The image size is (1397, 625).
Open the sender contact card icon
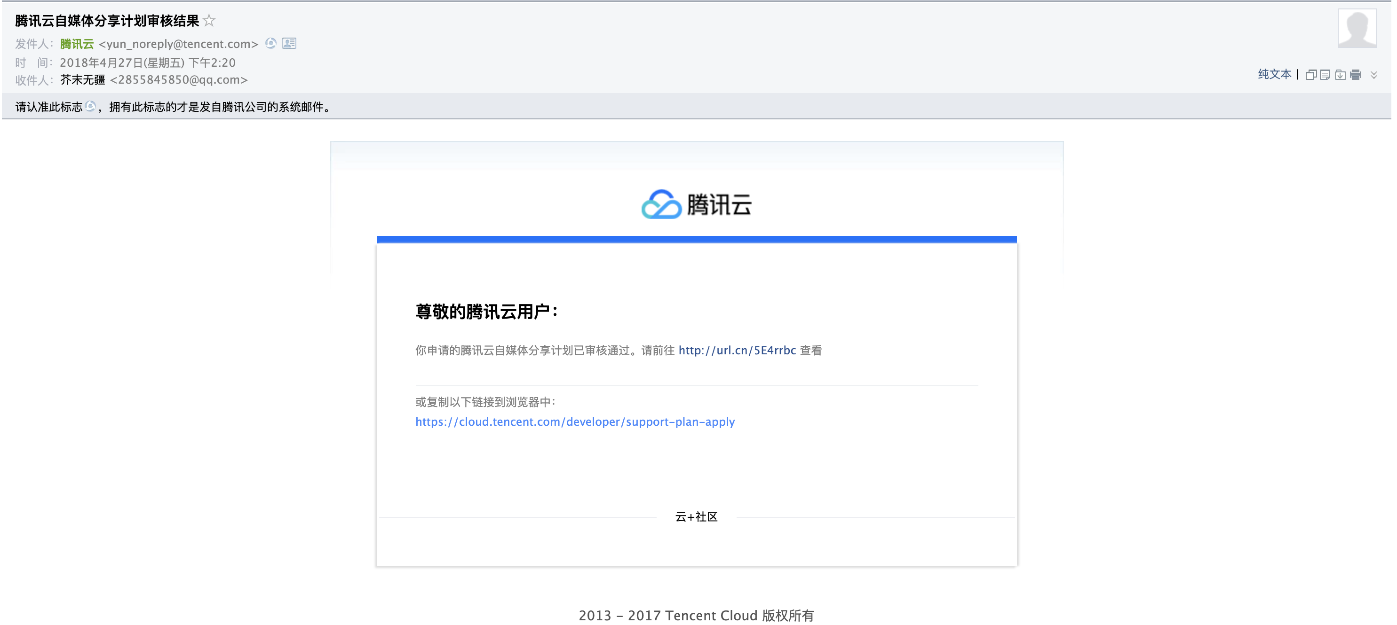coord(289,43)
